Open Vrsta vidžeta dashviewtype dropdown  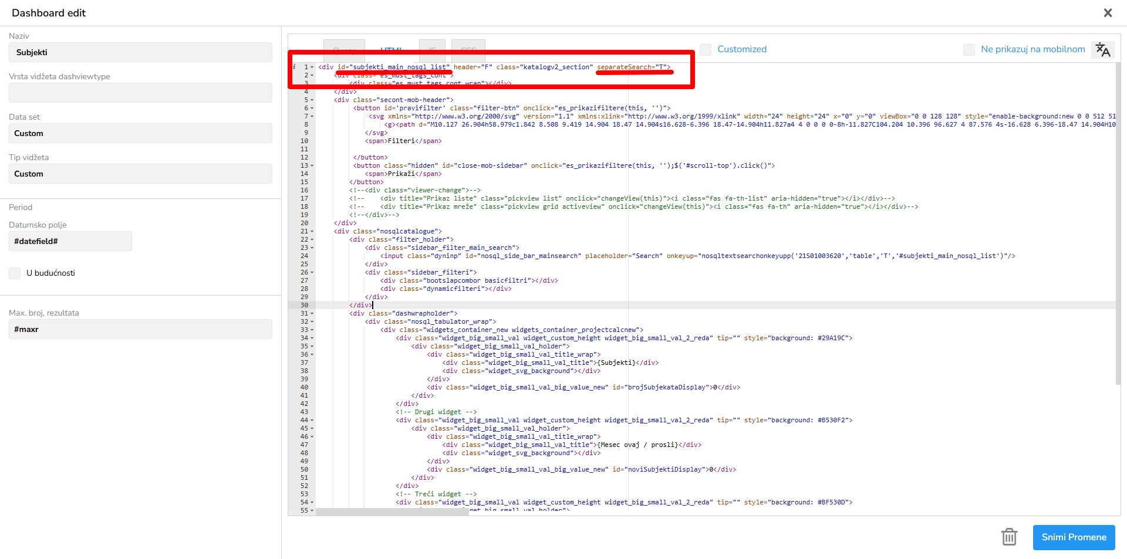[x=140, y=93]
